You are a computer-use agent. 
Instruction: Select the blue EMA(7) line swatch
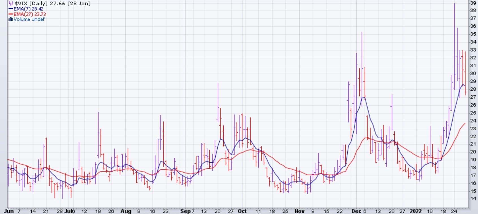[x=11, y=9]
